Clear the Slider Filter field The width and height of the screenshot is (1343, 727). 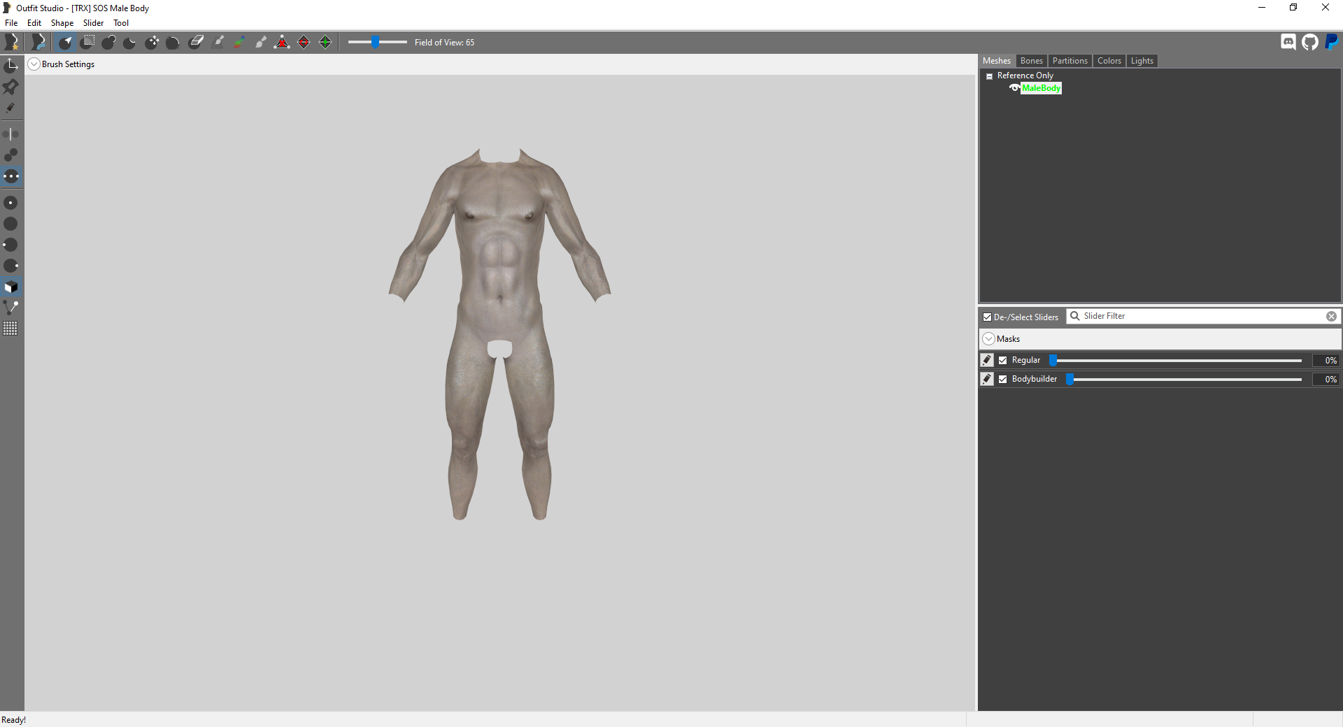[x=1332, y=317]
